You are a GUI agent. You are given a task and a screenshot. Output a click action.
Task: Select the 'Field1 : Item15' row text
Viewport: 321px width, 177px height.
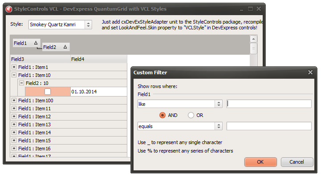[x=34, y=141]
